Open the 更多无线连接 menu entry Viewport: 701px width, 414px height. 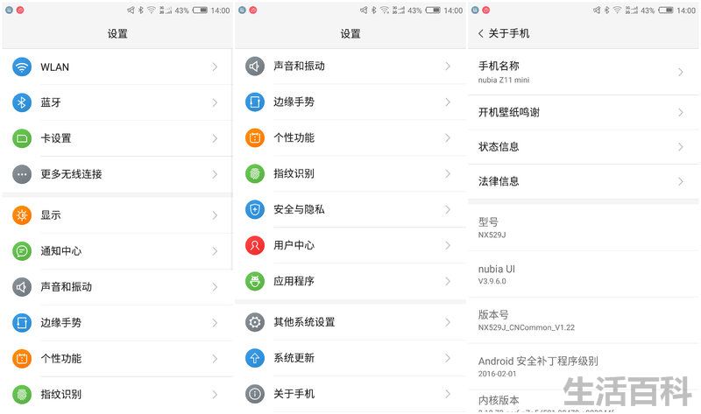[x=117, y=174]
